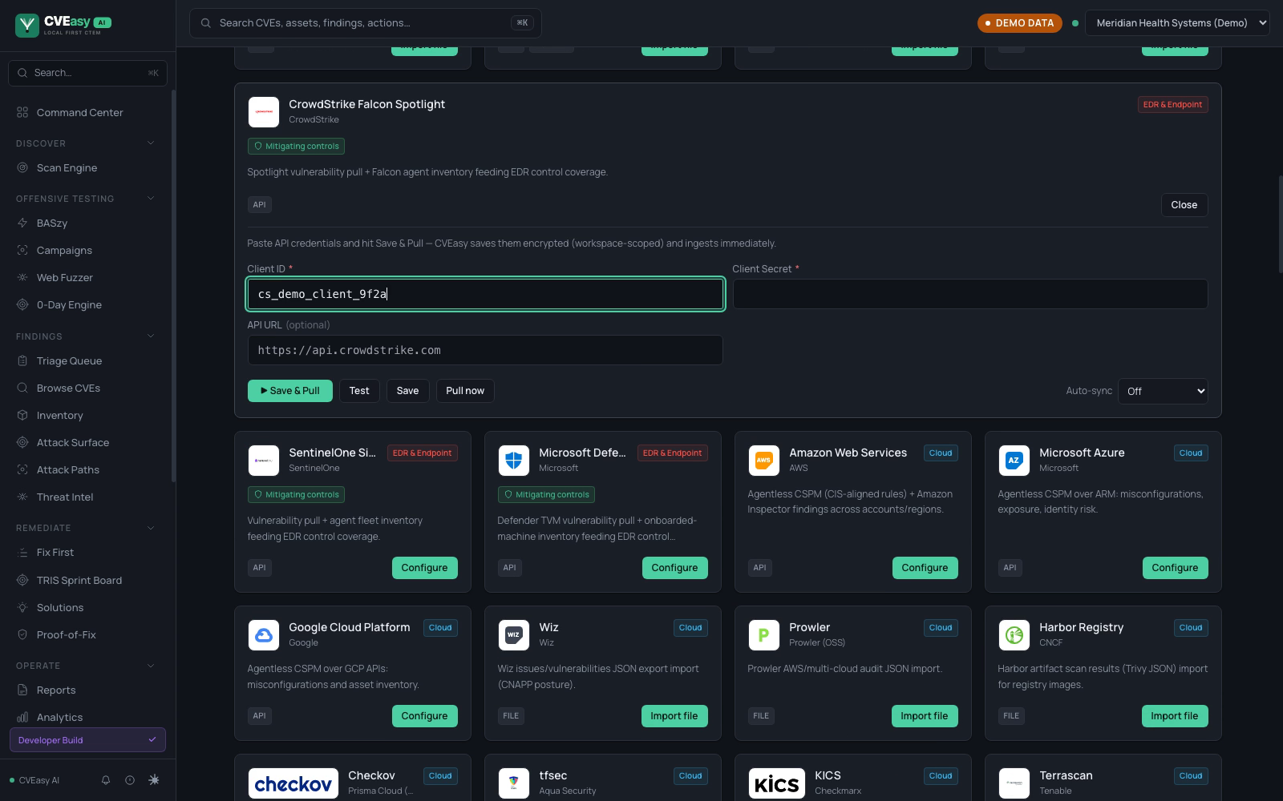Configure Amazon Web Services integration

coord(925,568)
